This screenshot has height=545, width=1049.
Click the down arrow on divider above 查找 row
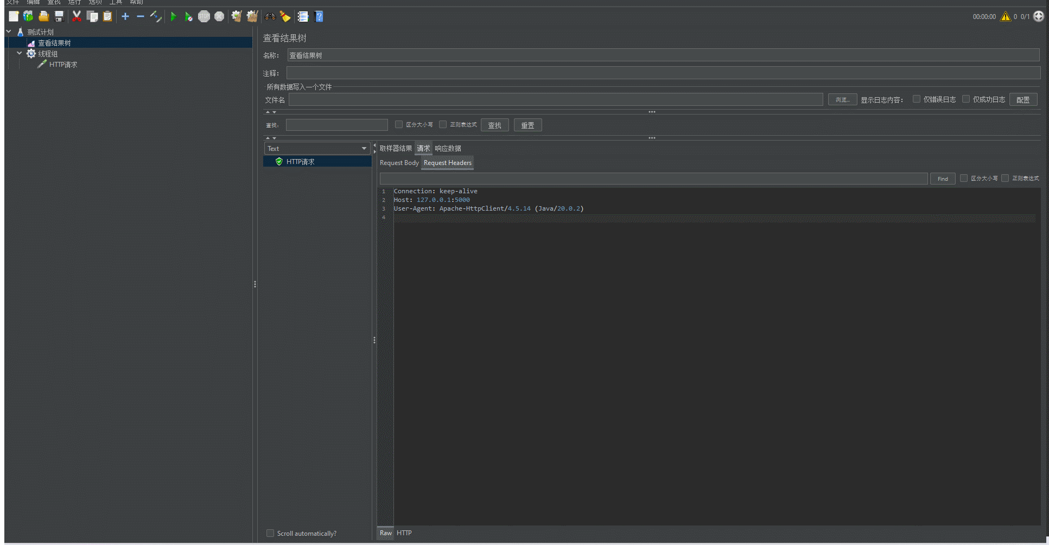tap(274, 112)
